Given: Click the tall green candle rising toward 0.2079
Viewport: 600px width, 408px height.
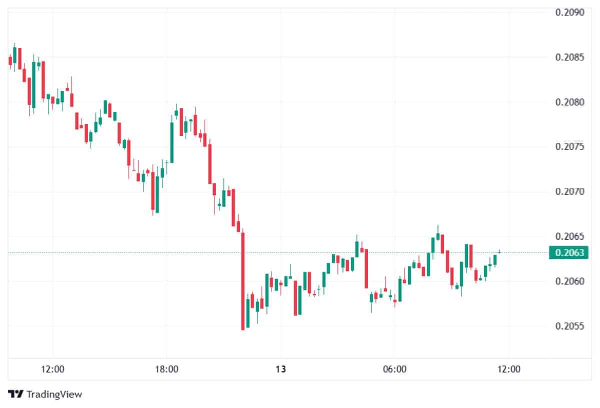Looking at the screenshot, I should pyautogui.click(x=171, y=142).
